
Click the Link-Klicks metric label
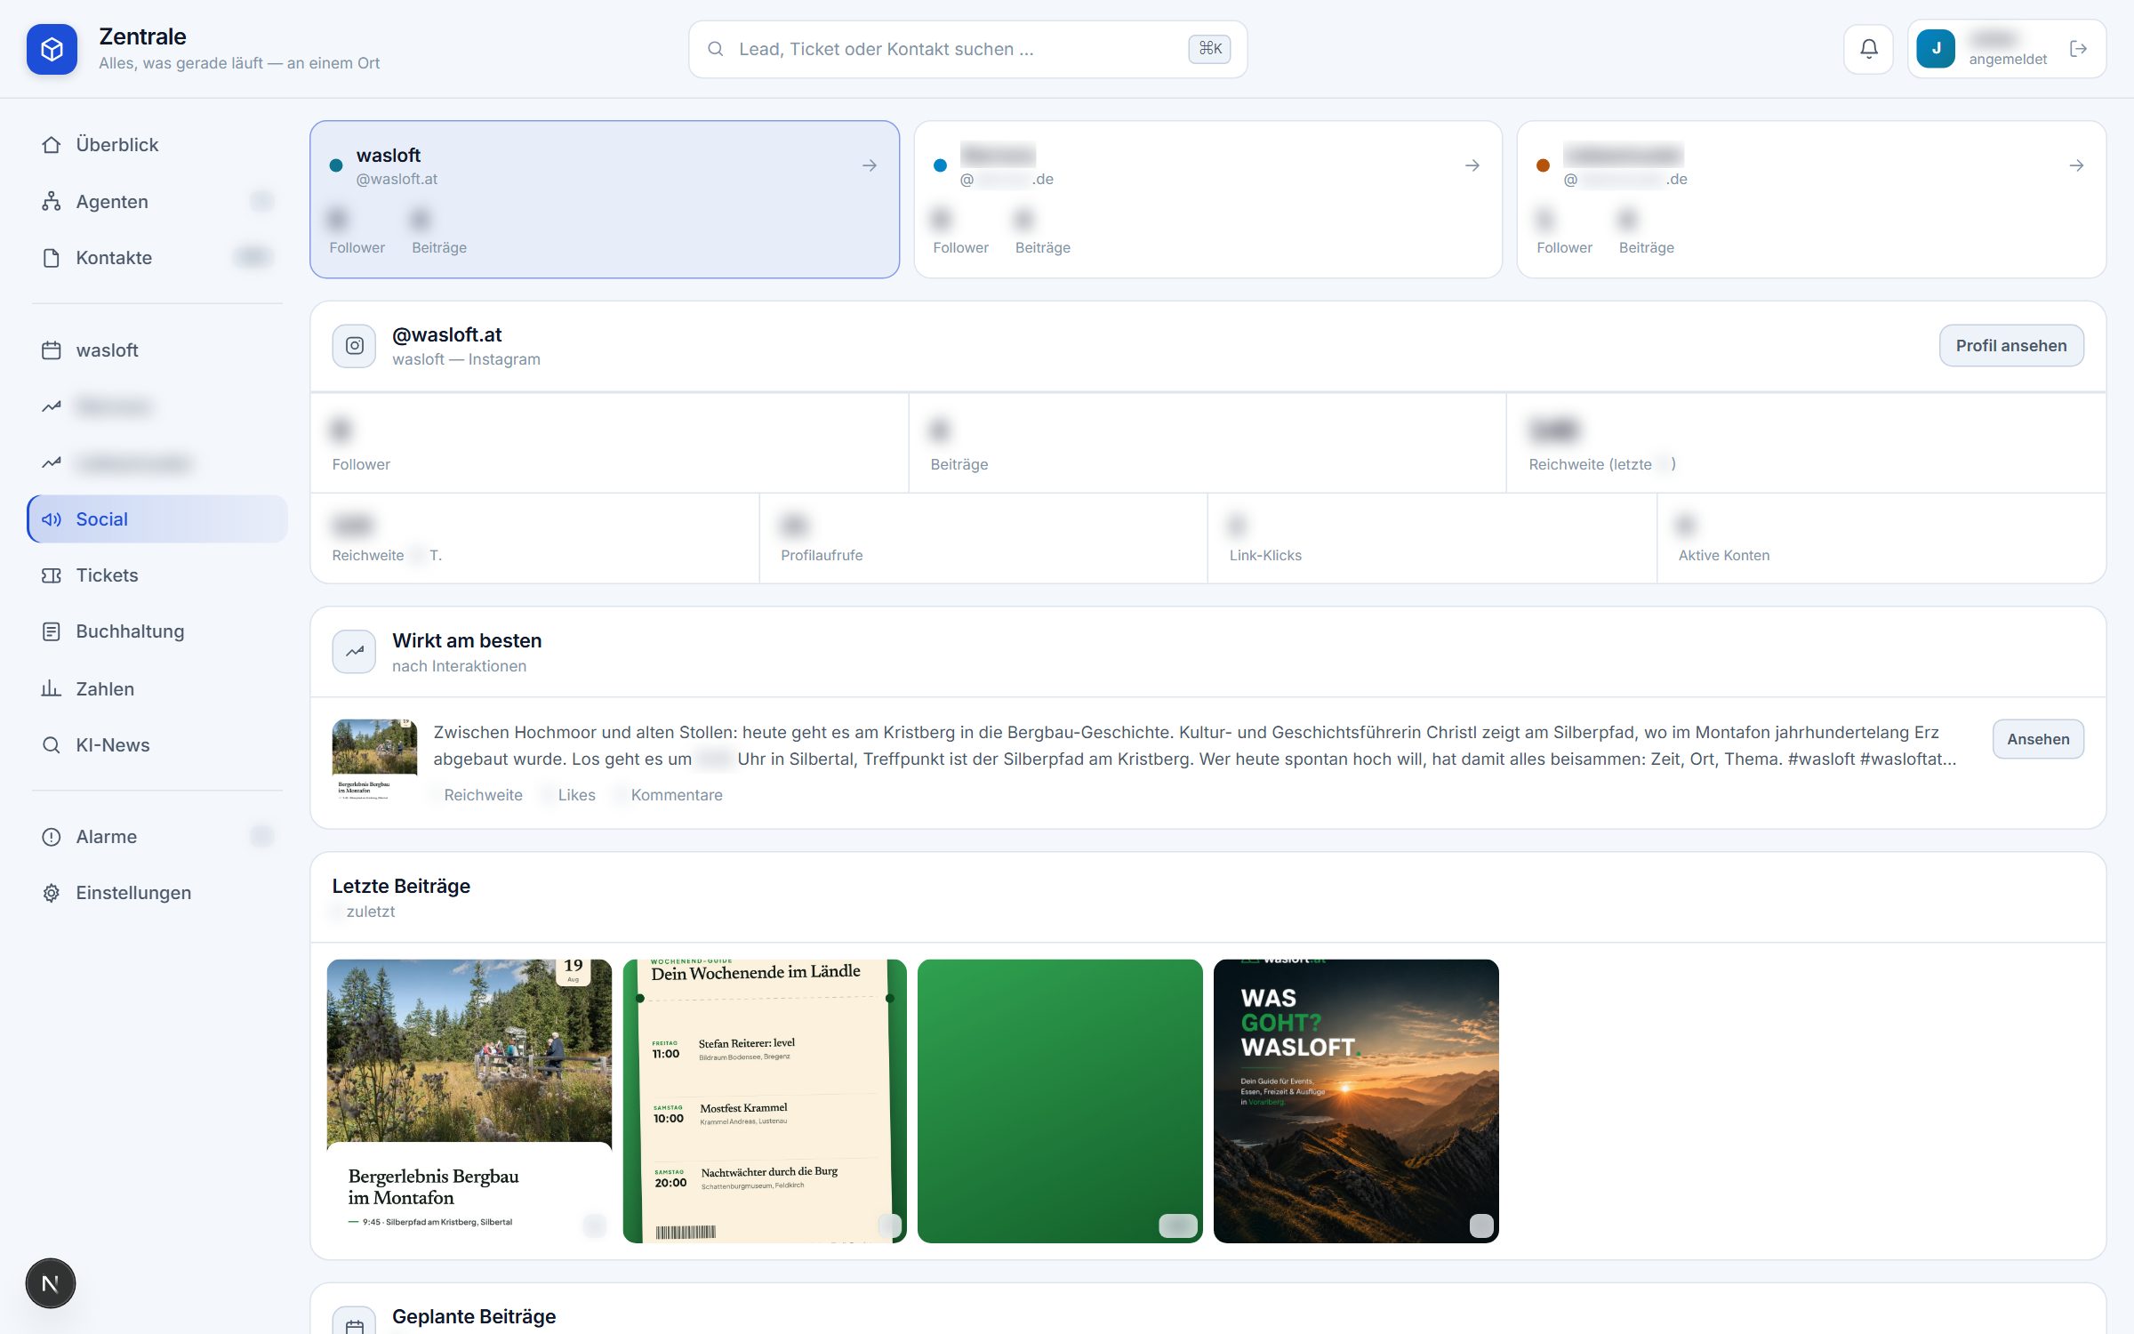pyautogui.click(x=1265, y=555)
